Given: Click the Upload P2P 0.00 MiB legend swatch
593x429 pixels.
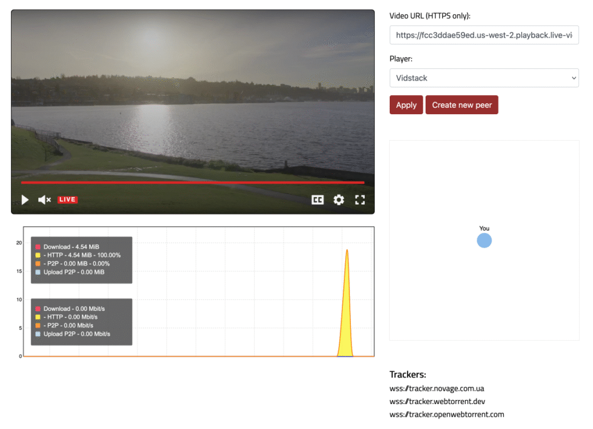Looking at the screenshot, I should point(38,272).
